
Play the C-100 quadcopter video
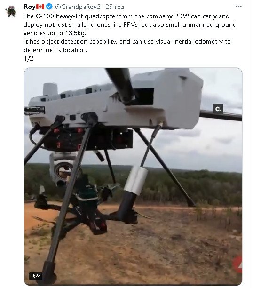click(133, 176)
